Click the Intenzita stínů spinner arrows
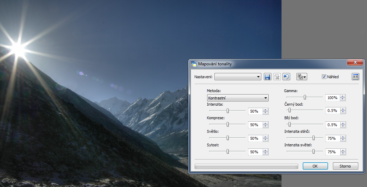The width and height of the screenshot is (367, 187). (343, 139)
